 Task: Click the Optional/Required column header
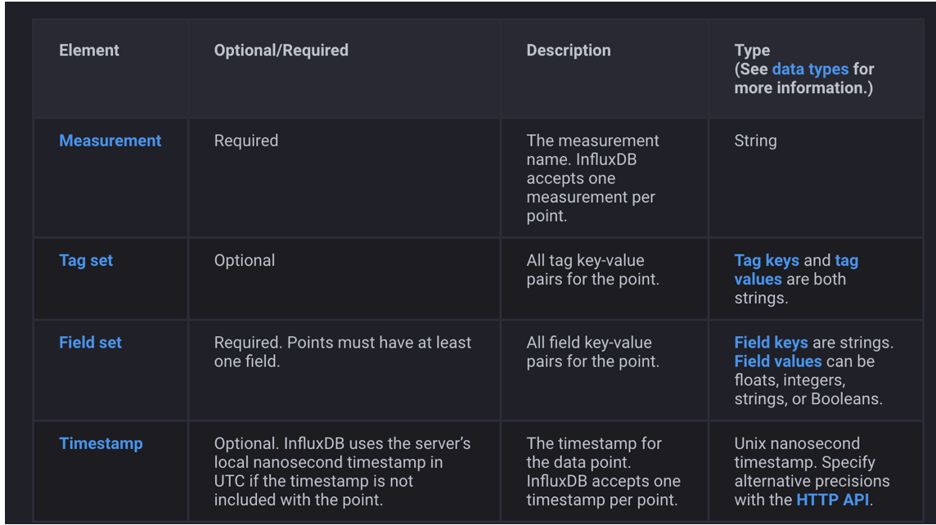point(281,50)
